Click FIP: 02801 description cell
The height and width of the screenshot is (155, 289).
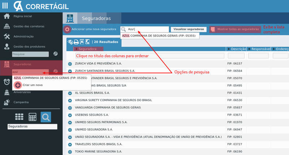[x=234, y=137]
